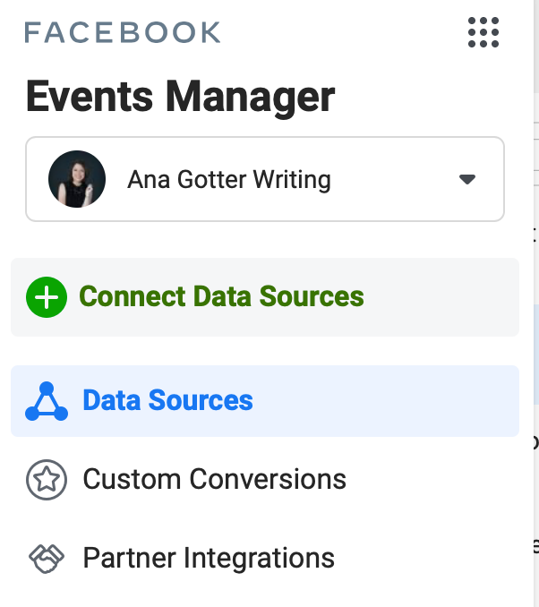Open the Ana Gotter Writing account selector
Image resolution: width=539 pixels, height=607 pixels.
pyautogui.click(x=265, y=179)
